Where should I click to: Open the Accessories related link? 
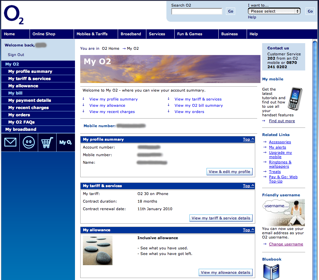click(x=280, y=142)
